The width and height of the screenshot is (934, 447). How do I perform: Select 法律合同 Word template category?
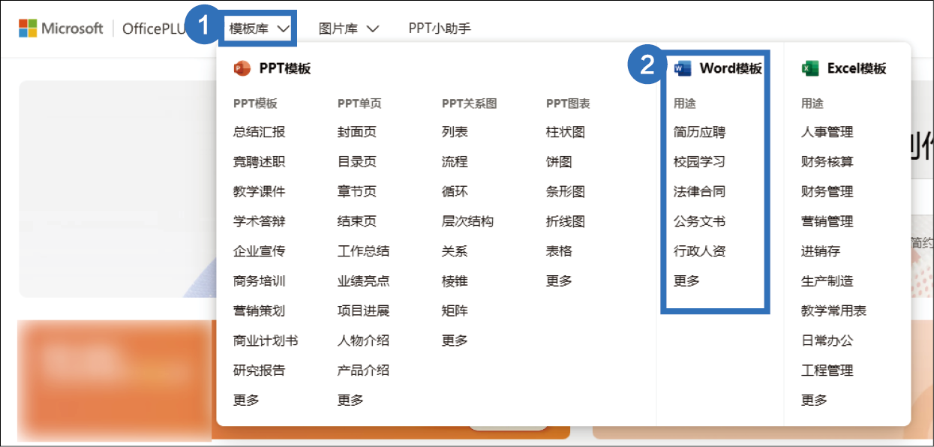point(699,191)
